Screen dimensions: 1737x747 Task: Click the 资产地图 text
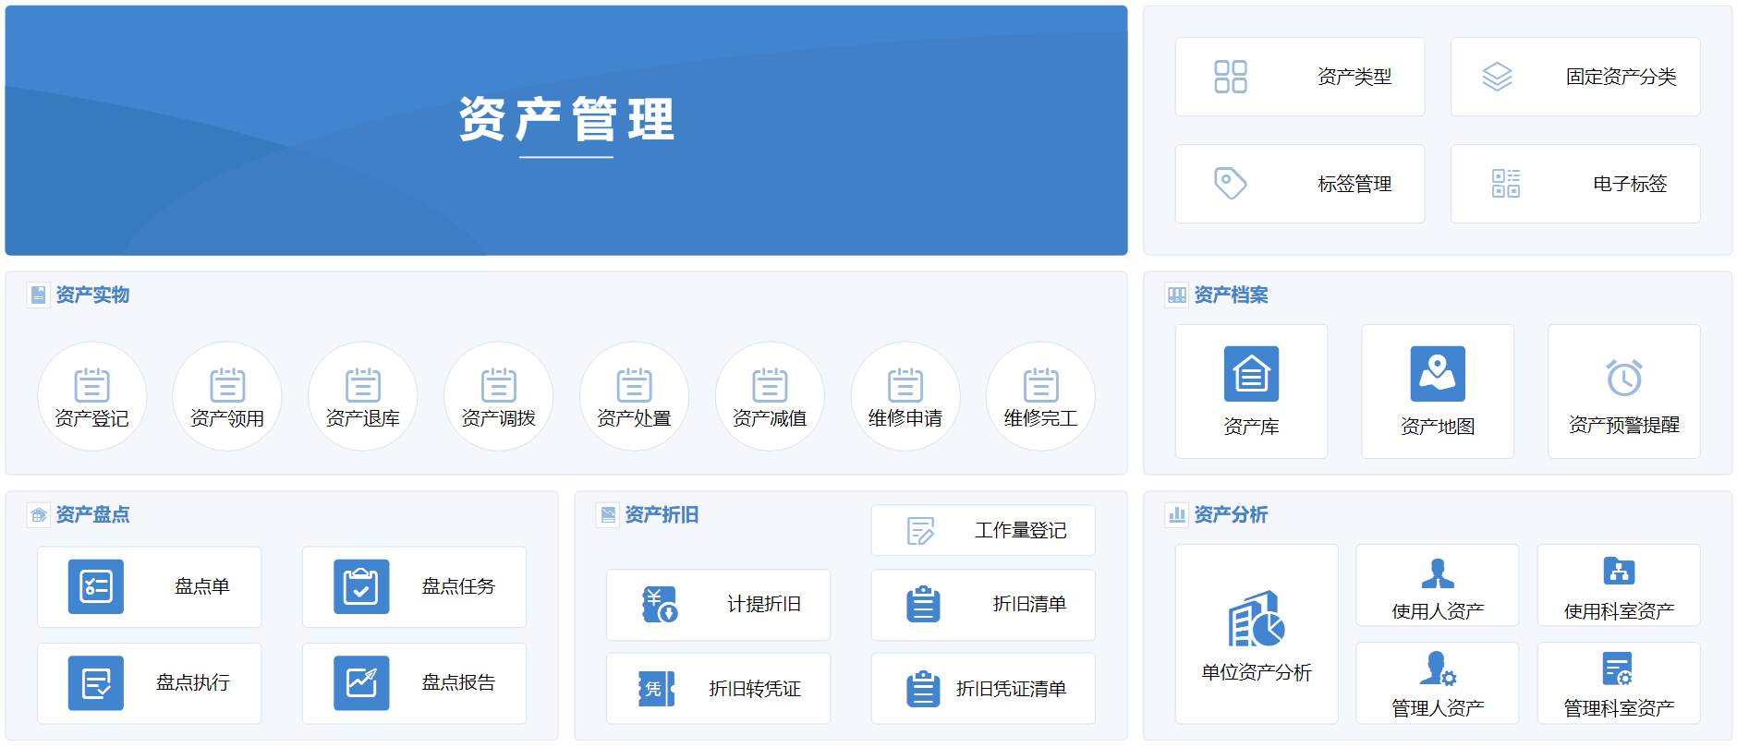tap(1438, 427)
